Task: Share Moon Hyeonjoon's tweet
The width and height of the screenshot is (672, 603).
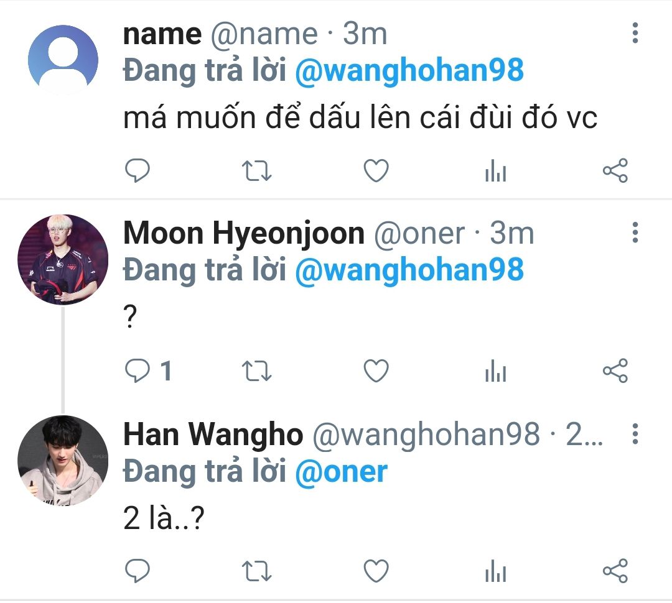Action: [x=615, y=372]
